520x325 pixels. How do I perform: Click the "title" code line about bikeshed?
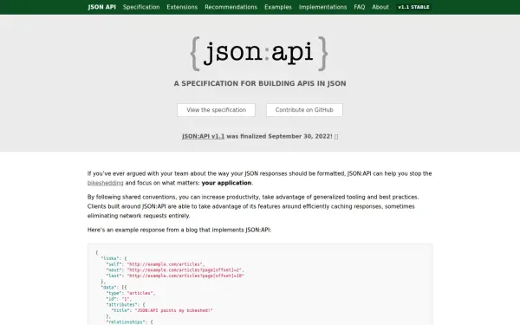[x=162, y=310]
